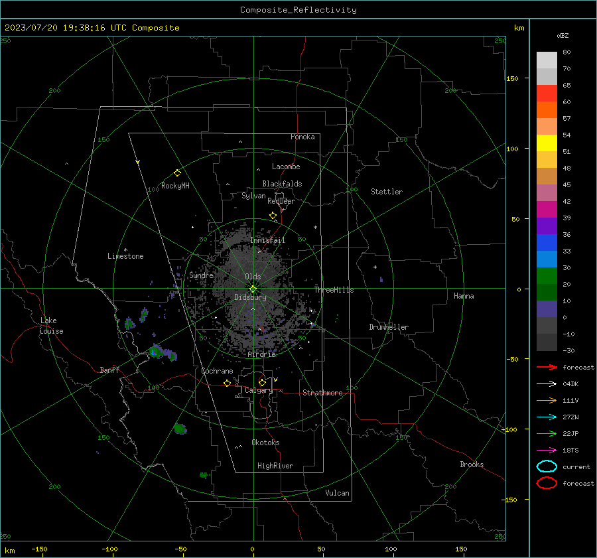
Task: Click the asterisk marker above Limestone
Action: click(x=125, y=250)
